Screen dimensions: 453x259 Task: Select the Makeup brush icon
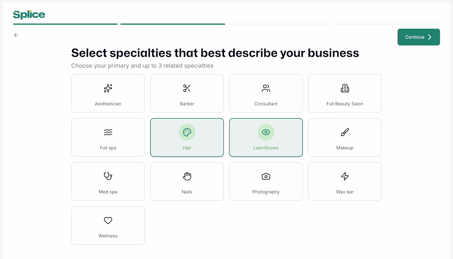pos(345,132)
